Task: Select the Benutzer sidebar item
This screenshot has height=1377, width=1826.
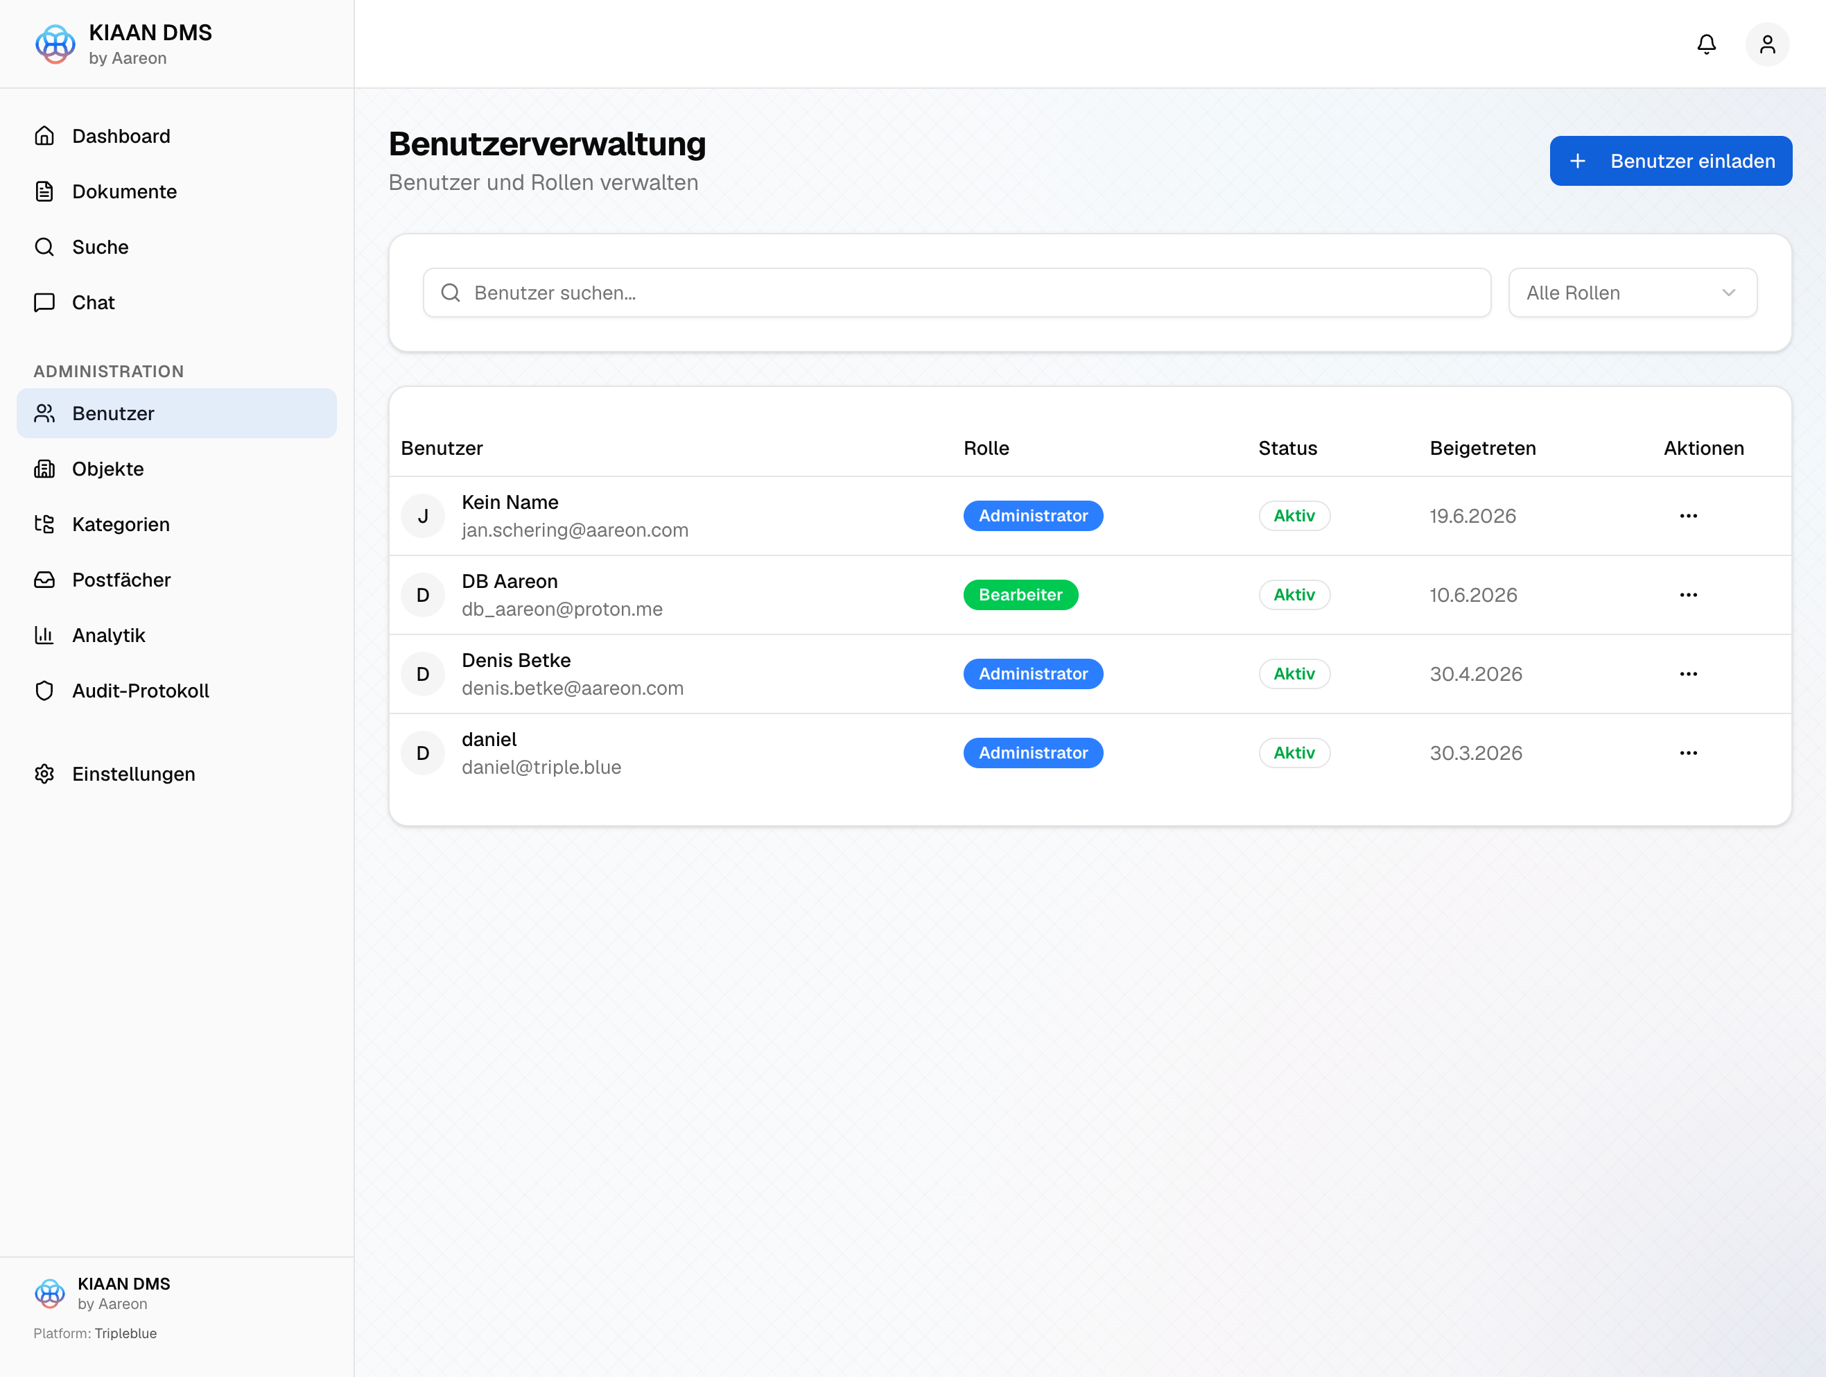Action: tap(177, 413)
